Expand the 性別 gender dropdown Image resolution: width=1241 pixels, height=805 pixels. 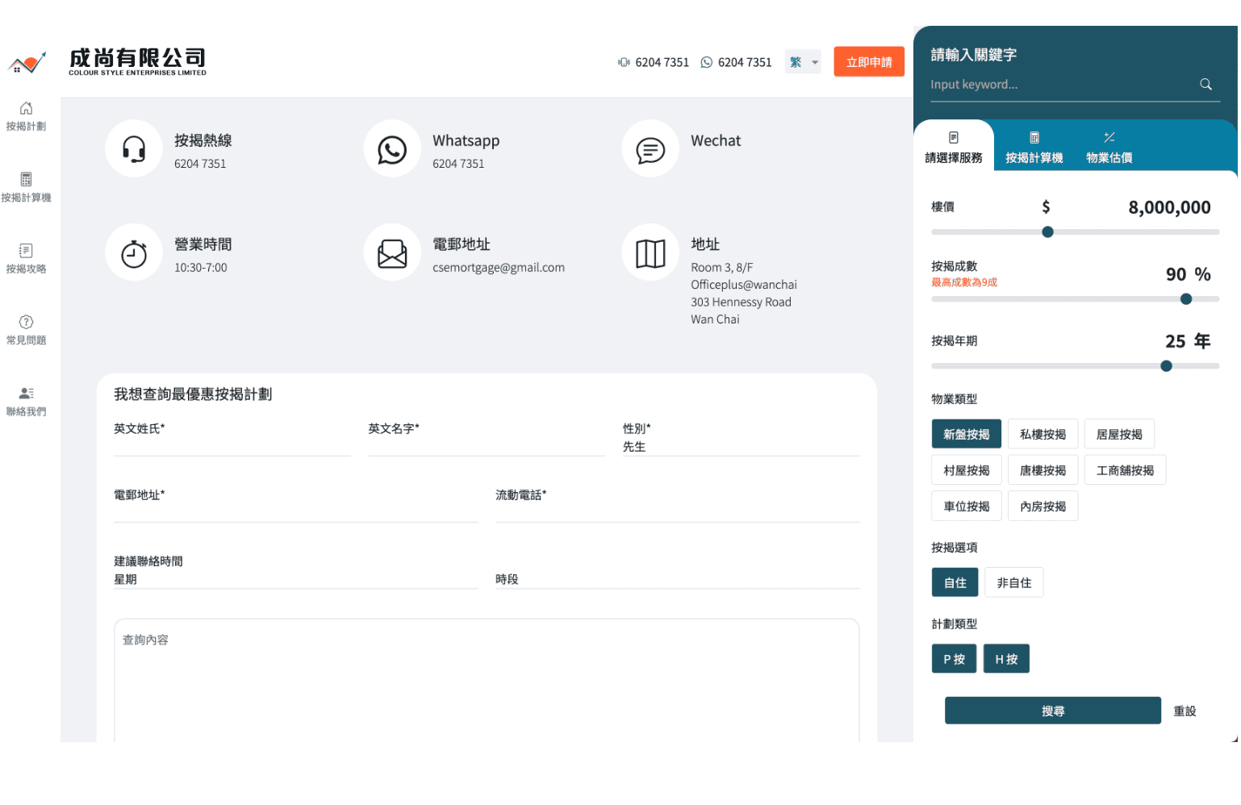[740, 447]
